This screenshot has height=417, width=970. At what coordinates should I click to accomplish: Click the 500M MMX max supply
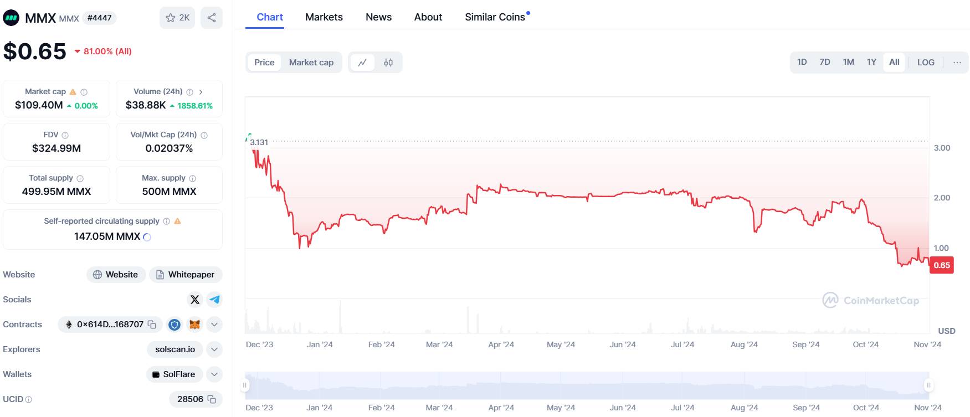pos(169,192)
